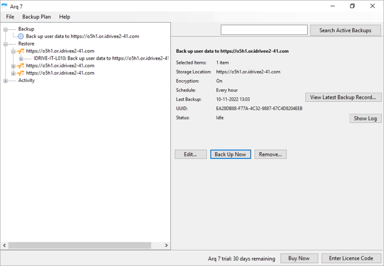Click the blue circle backup plan icon

(21, 36)
